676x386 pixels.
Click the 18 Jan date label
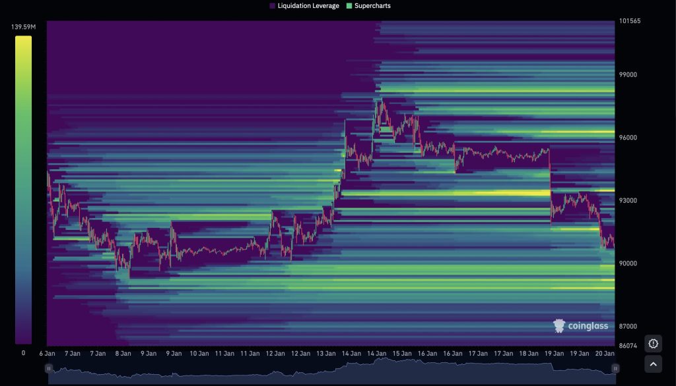tap(529, 353)
